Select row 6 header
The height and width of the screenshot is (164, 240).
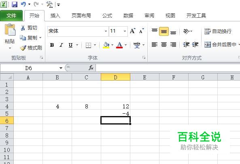(7, 121)
